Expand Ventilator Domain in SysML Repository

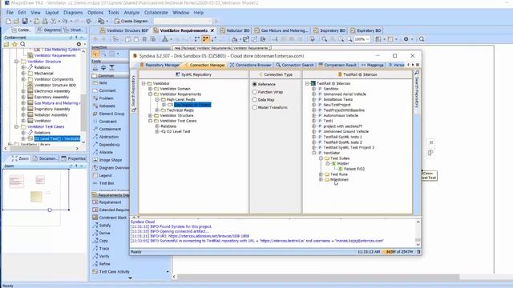click(x=150, y=89)
